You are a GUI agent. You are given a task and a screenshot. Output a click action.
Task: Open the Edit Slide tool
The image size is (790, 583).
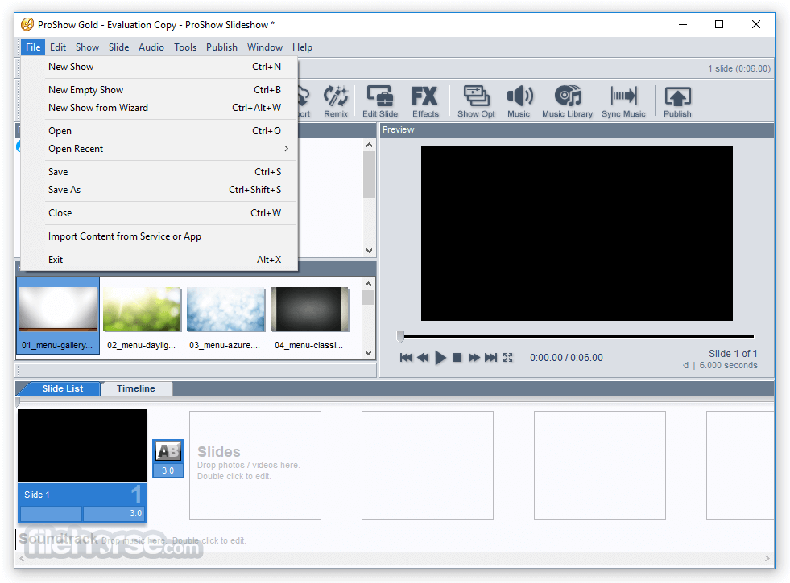(x=380, y=101)
